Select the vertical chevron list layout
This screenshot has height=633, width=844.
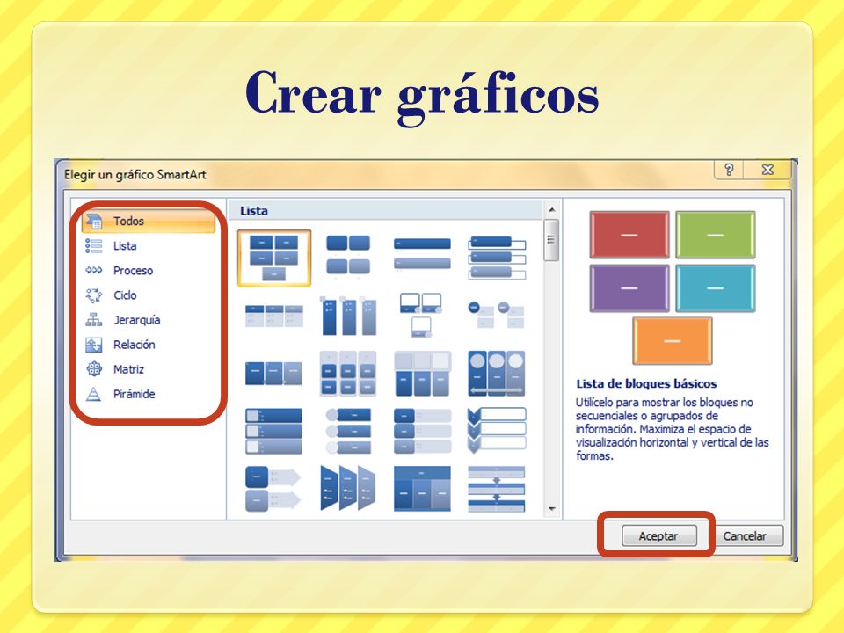(x=497, y=430)
